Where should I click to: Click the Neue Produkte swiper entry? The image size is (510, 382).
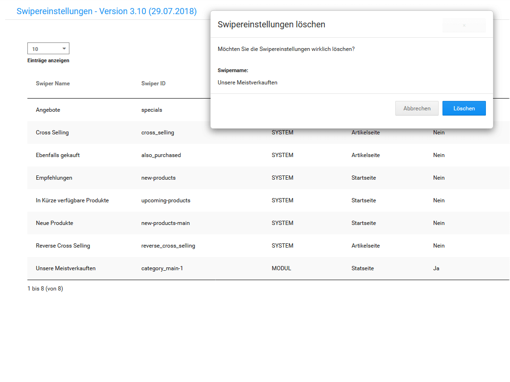coord(54,223)
